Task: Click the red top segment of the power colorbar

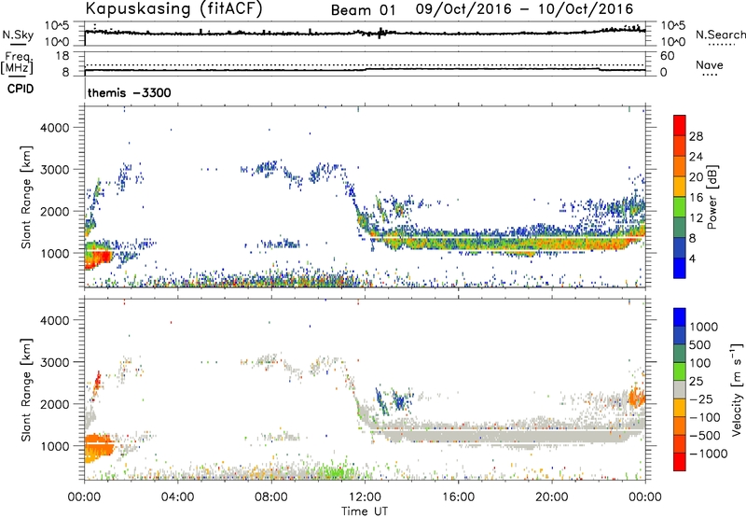Action: (680, 125)
